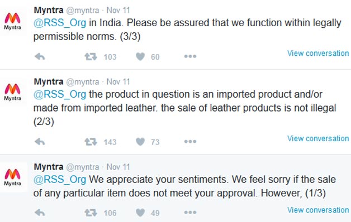The width and height of the screenshot is (351, 222).
Task: Click Myntra avatar on the first tweet
Action: (12, 21)
